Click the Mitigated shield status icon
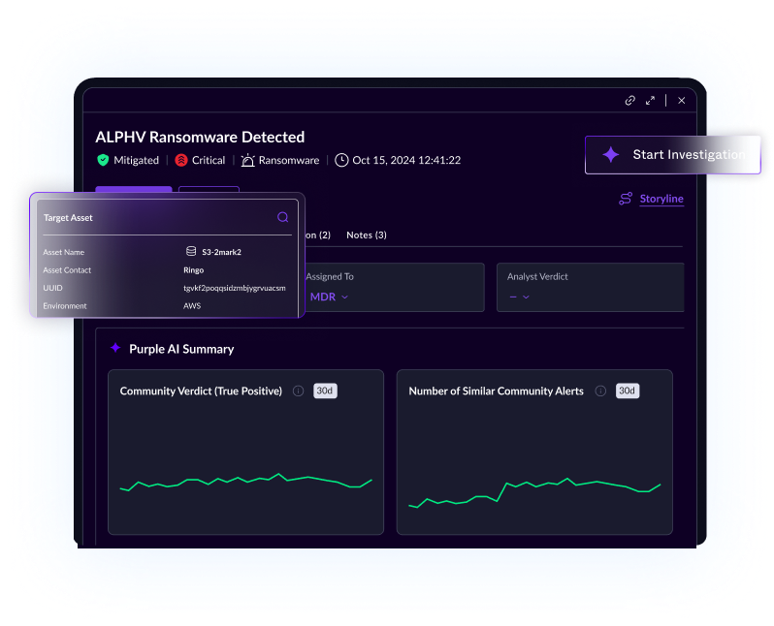The width and height of the screenshot is (774, 626). (x=103, y=160)
